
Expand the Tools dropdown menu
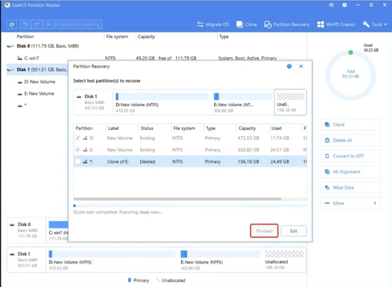[375, 24]
